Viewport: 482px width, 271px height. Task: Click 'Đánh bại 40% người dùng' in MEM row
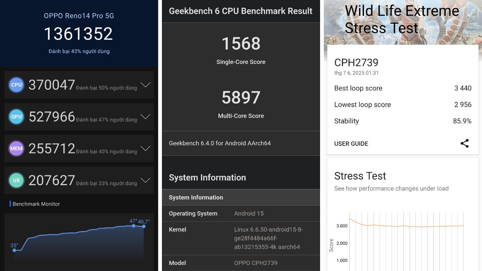coord(107,152)
